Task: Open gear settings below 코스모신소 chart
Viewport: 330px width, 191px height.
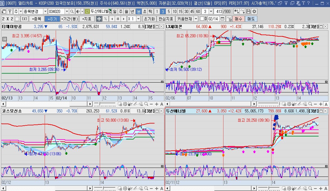Action: [125, 188]
